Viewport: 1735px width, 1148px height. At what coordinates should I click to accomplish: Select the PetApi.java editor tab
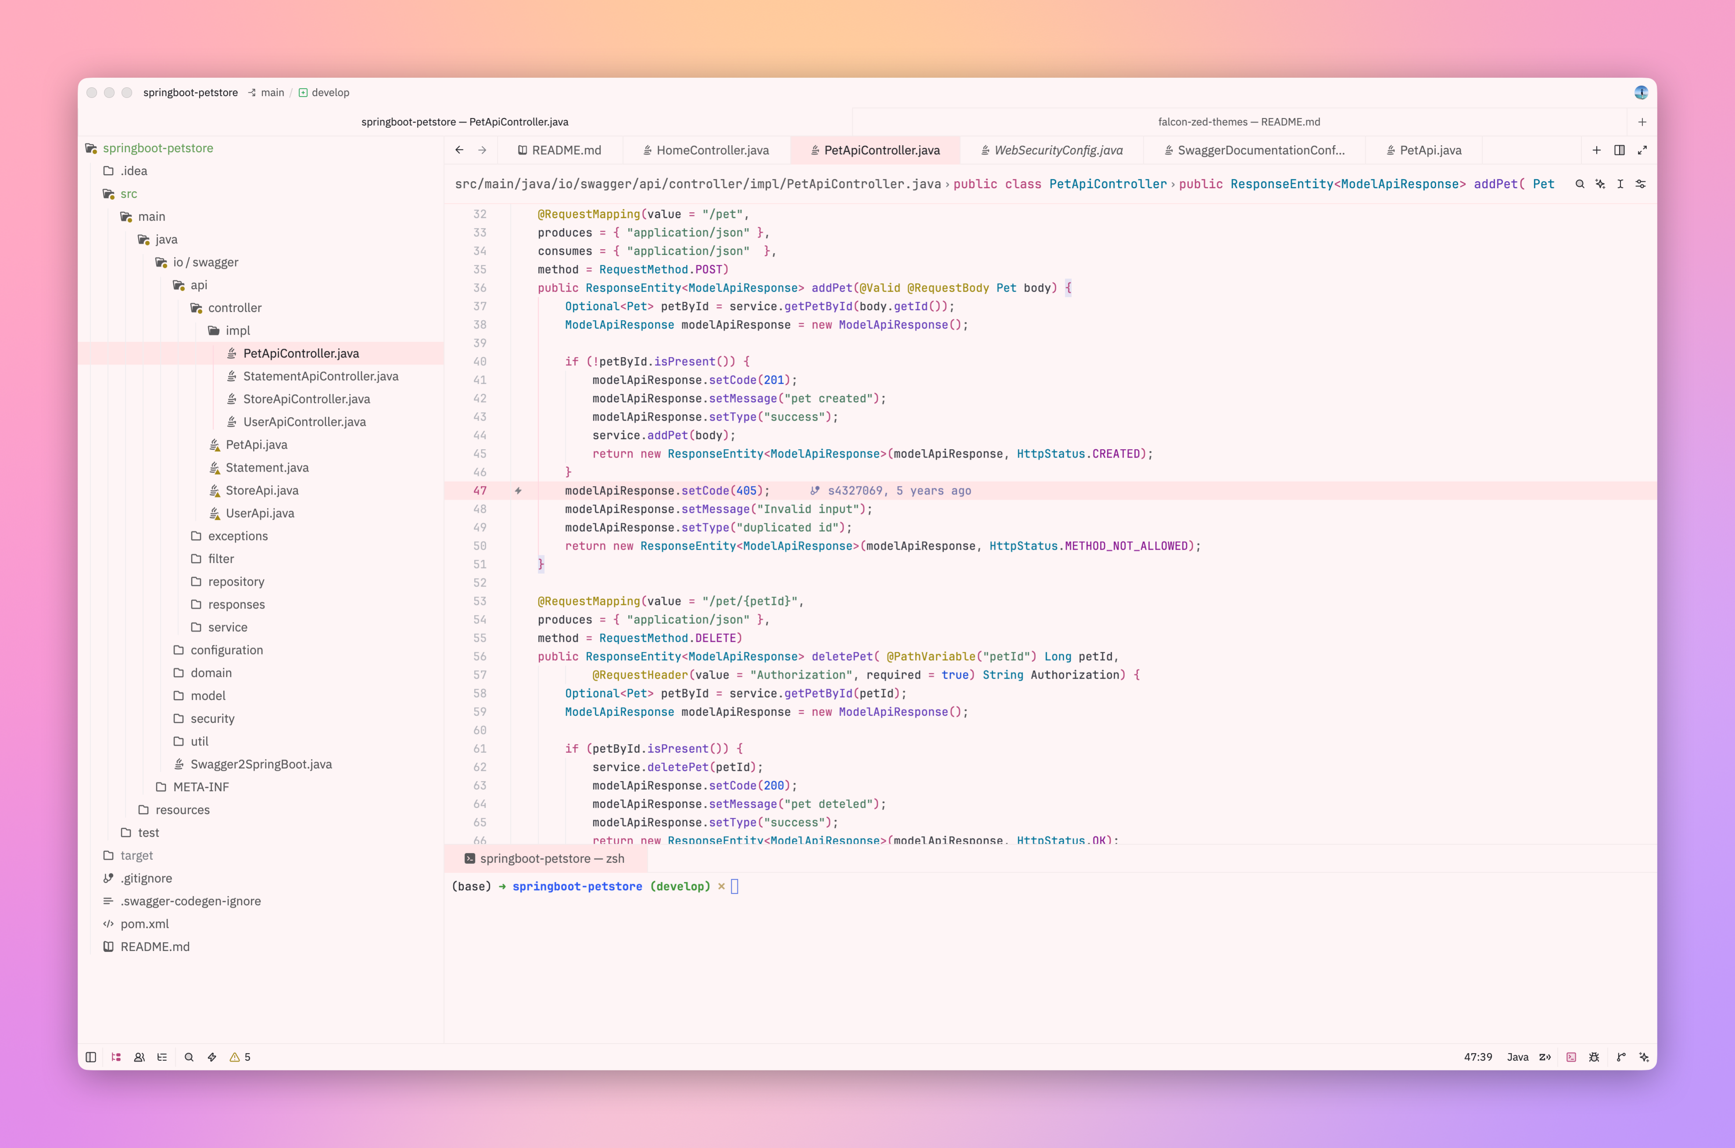coord(1424,150)
